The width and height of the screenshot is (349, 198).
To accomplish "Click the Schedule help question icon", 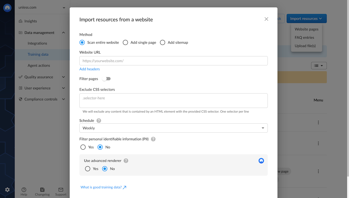I will (x=99, y=121).
